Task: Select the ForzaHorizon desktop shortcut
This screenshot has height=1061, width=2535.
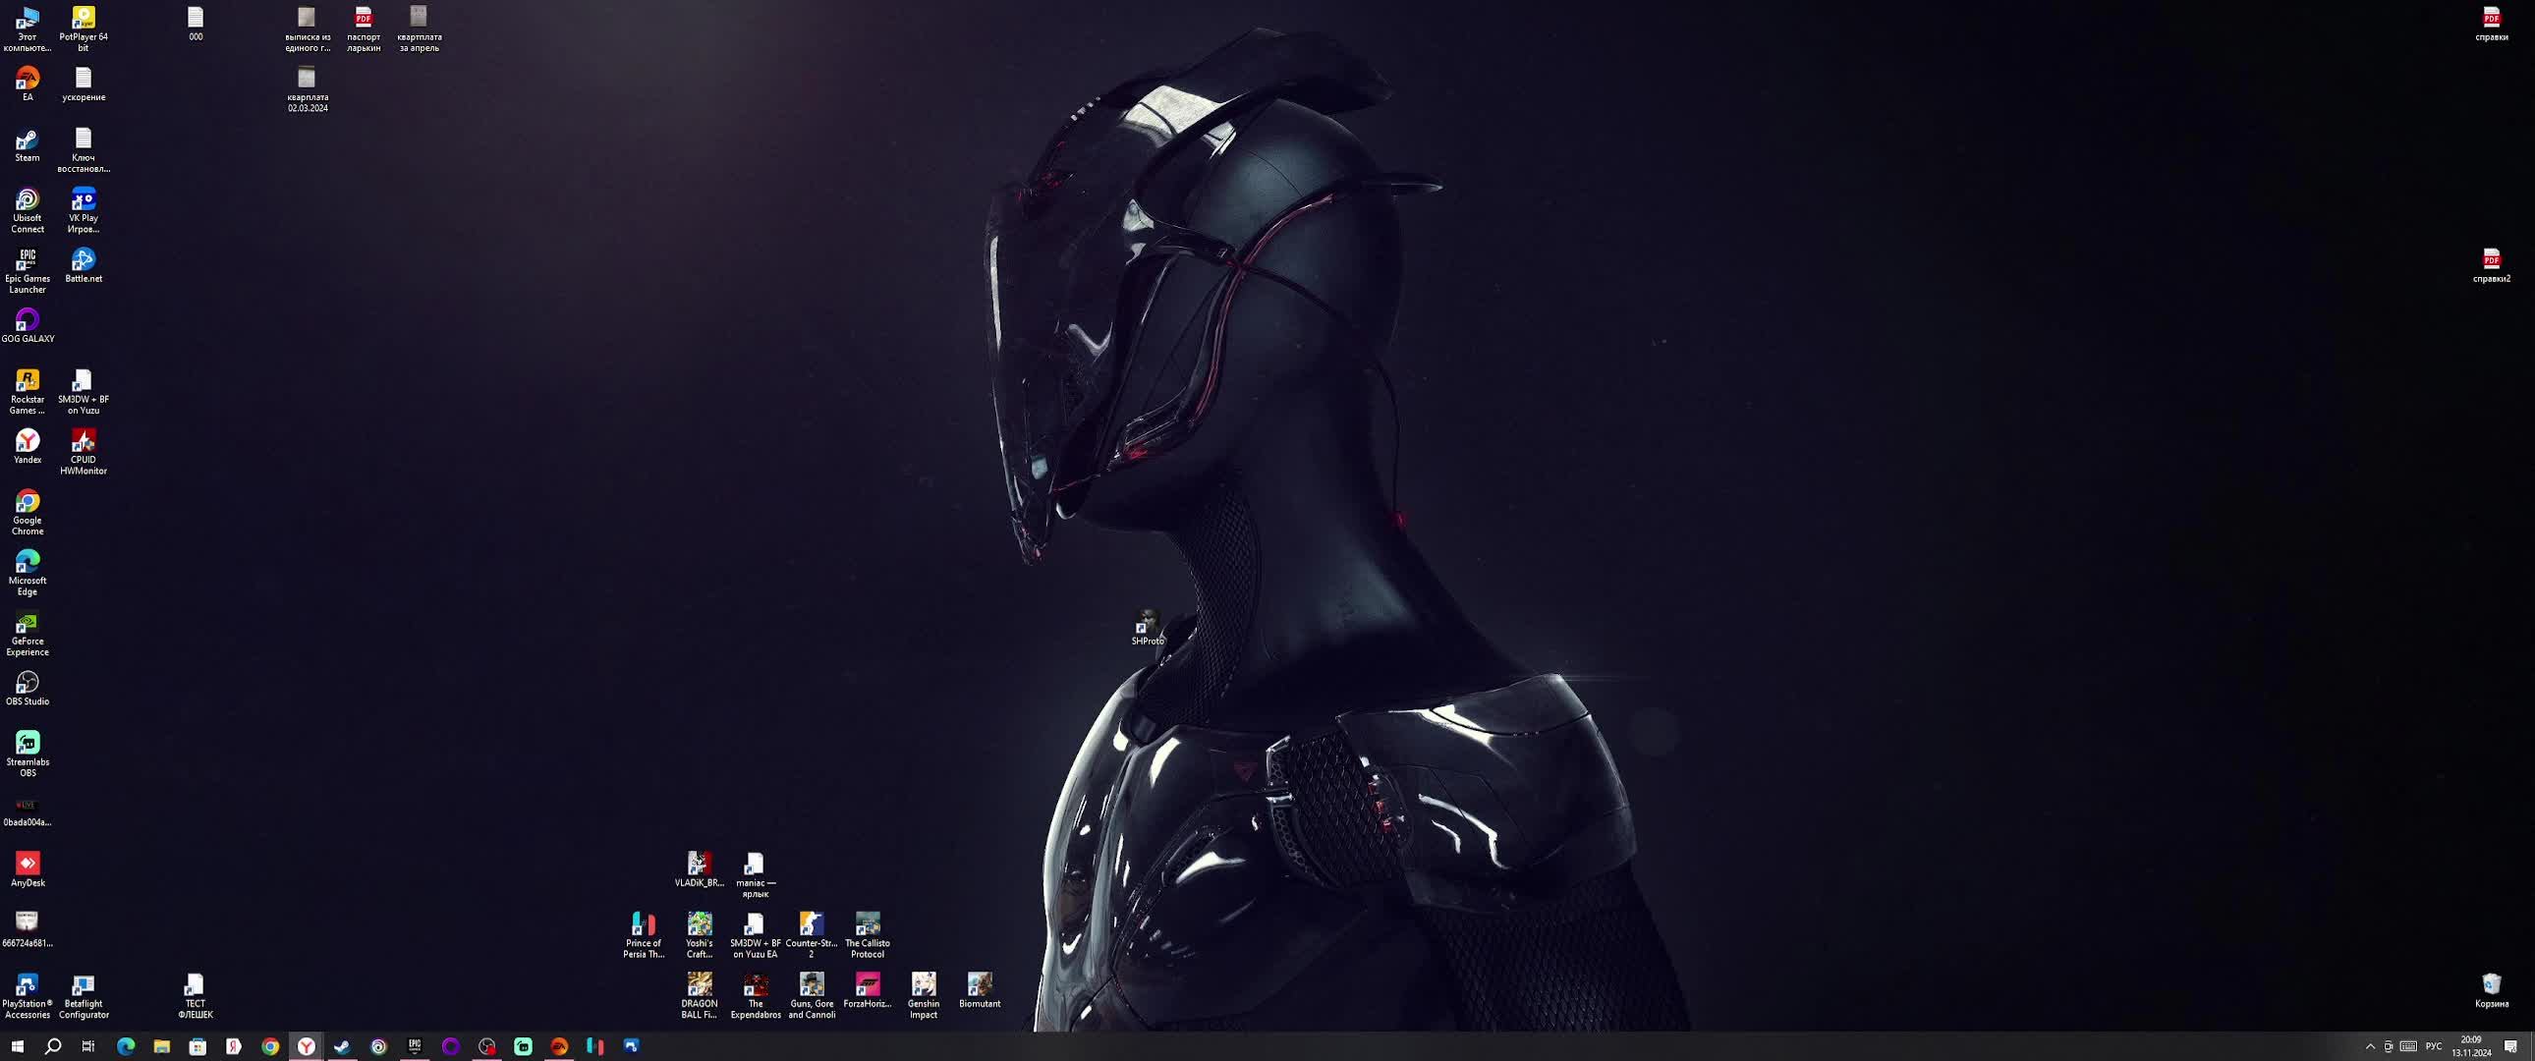Action: click(867, 991)
